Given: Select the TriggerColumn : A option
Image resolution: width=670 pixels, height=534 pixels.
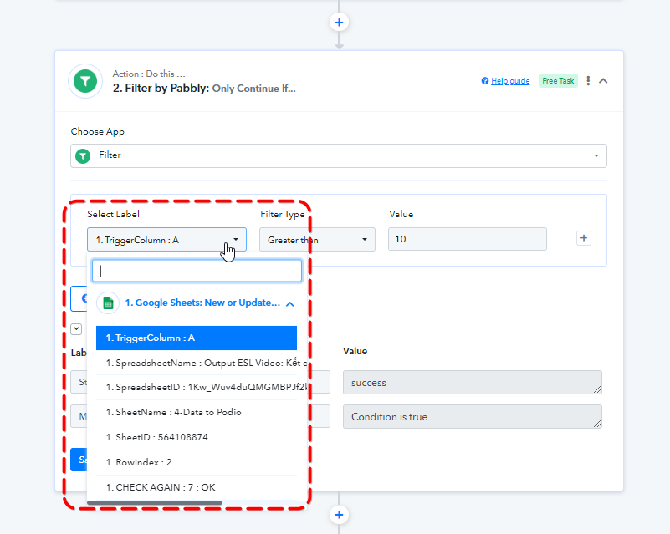Looking at the screenshot, I should tap(197, 338).
